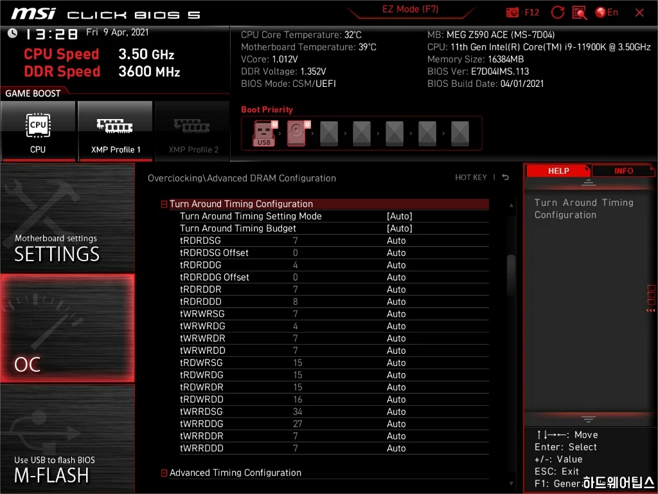The width and height of the screenshot is (658, 494).
Task: Select the tRDWRDD Auto value field
Action: [396, 399]
